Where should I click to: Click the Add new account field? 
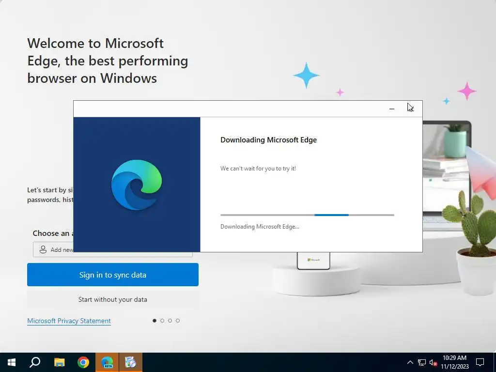tap(53, 249)
